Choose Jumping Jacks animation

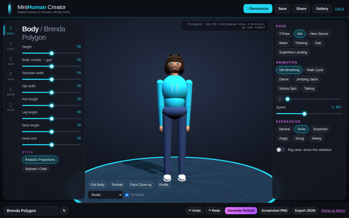307,79
